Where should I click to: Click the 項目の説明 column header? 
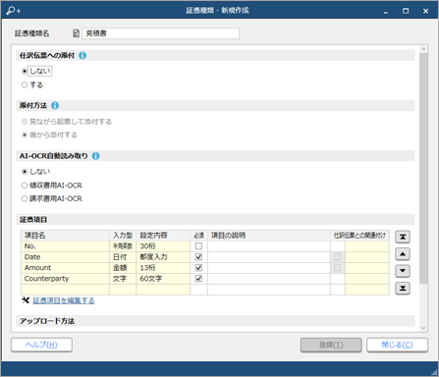pos(269,236)
